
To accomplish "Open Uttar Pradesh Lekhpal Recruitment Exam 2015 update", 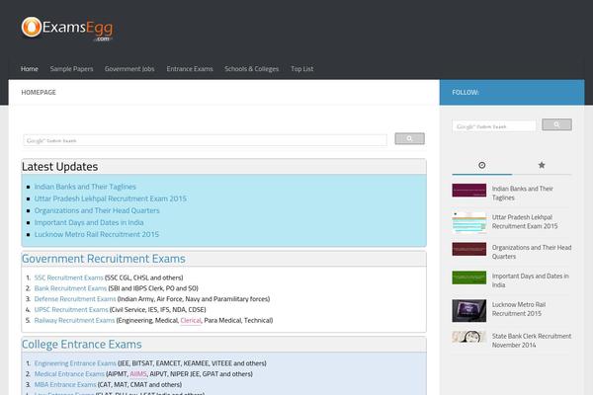I will click(x=111, y=198).
